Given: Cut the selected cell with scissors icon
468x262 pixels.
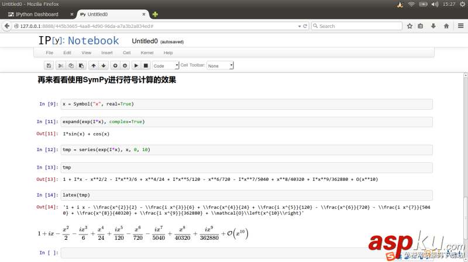Looking at the screenshot, I should 61,65.
